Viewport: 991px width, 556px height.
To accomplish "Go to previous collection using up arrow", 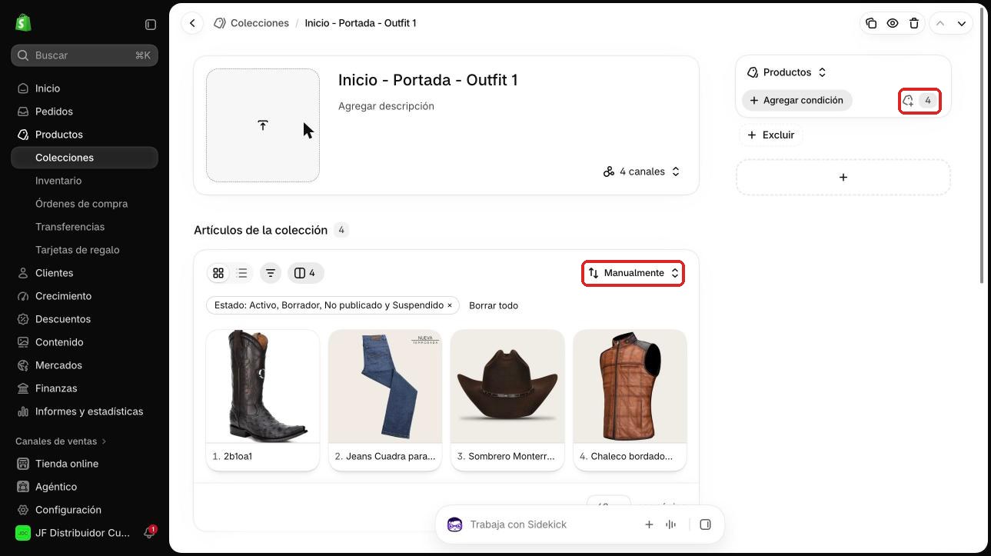I will click(939, 23).
